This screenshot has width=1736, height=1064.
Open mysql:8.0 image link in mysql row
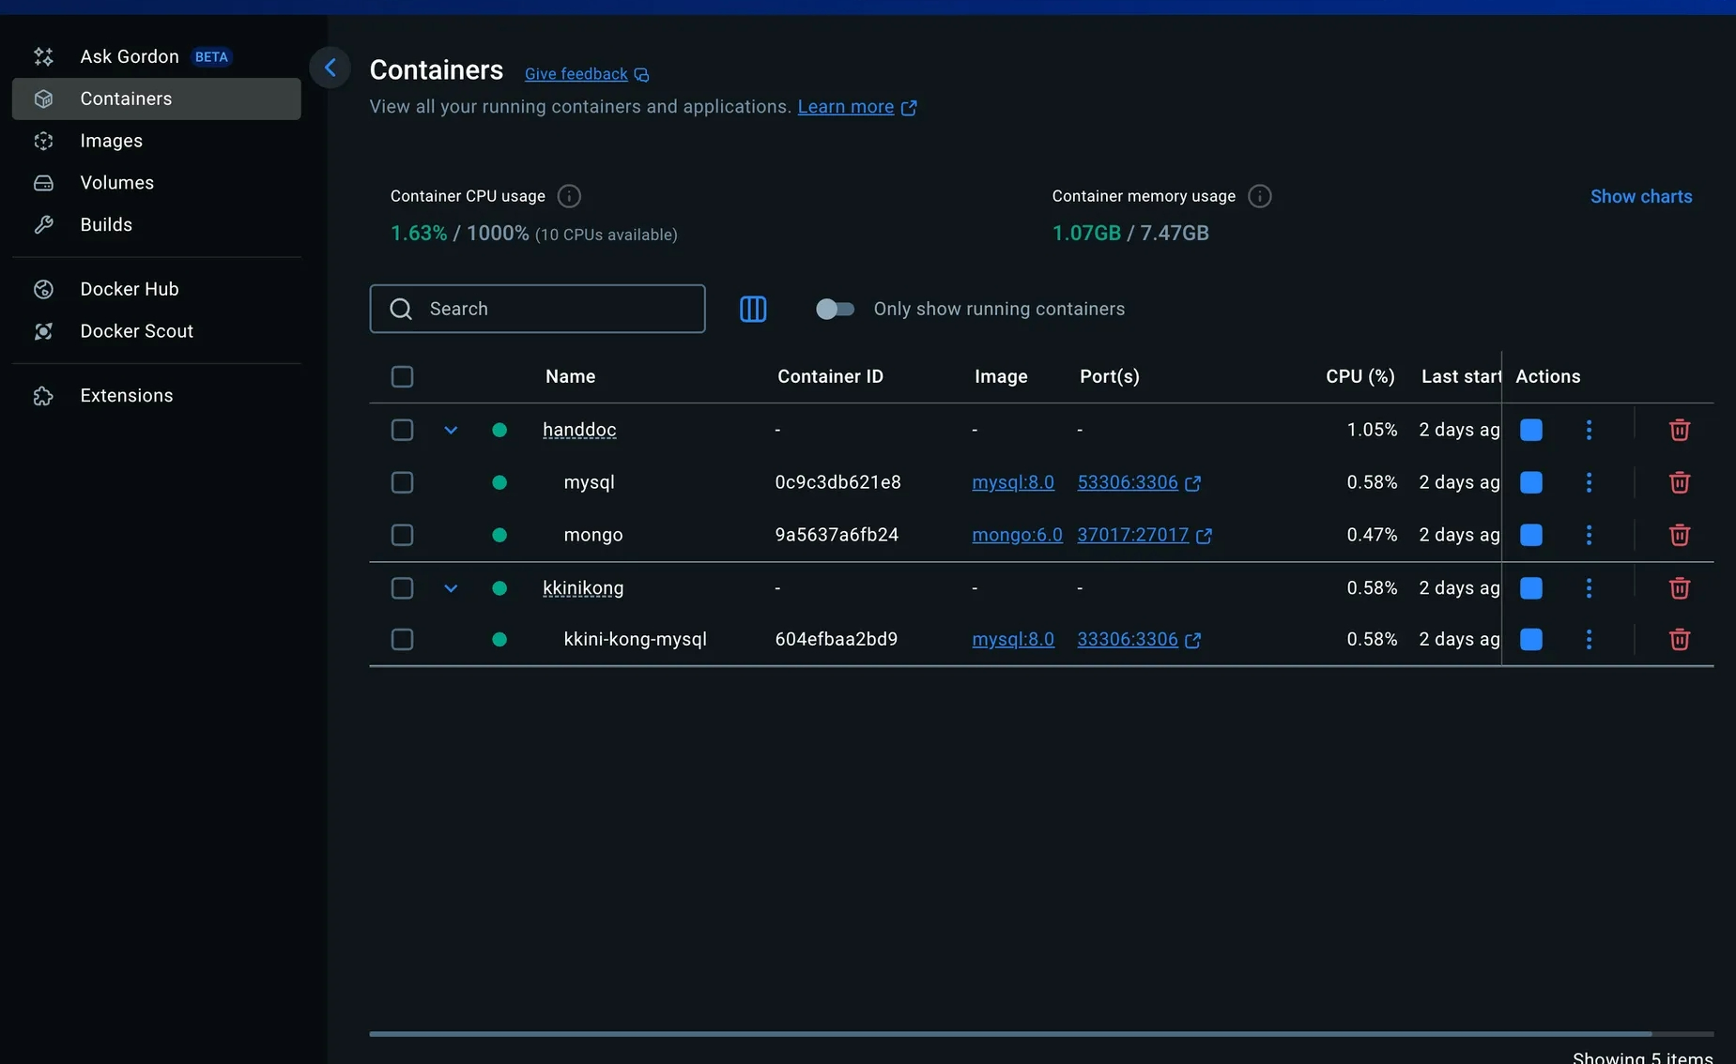[1013, 482]
